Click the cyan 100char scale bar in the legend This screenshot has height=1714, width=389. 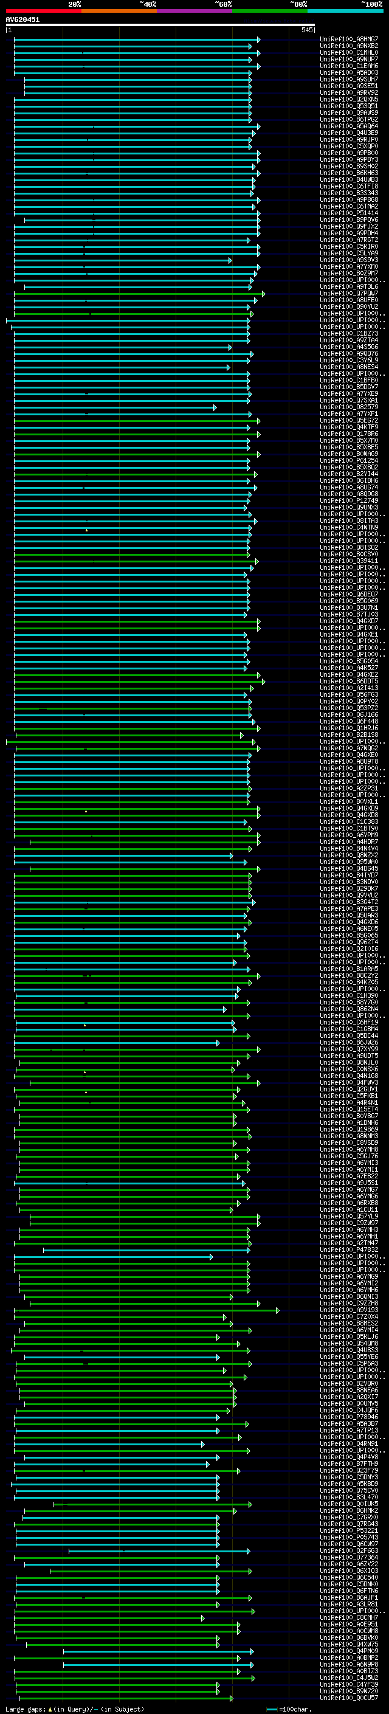(x=271, y=1709)
